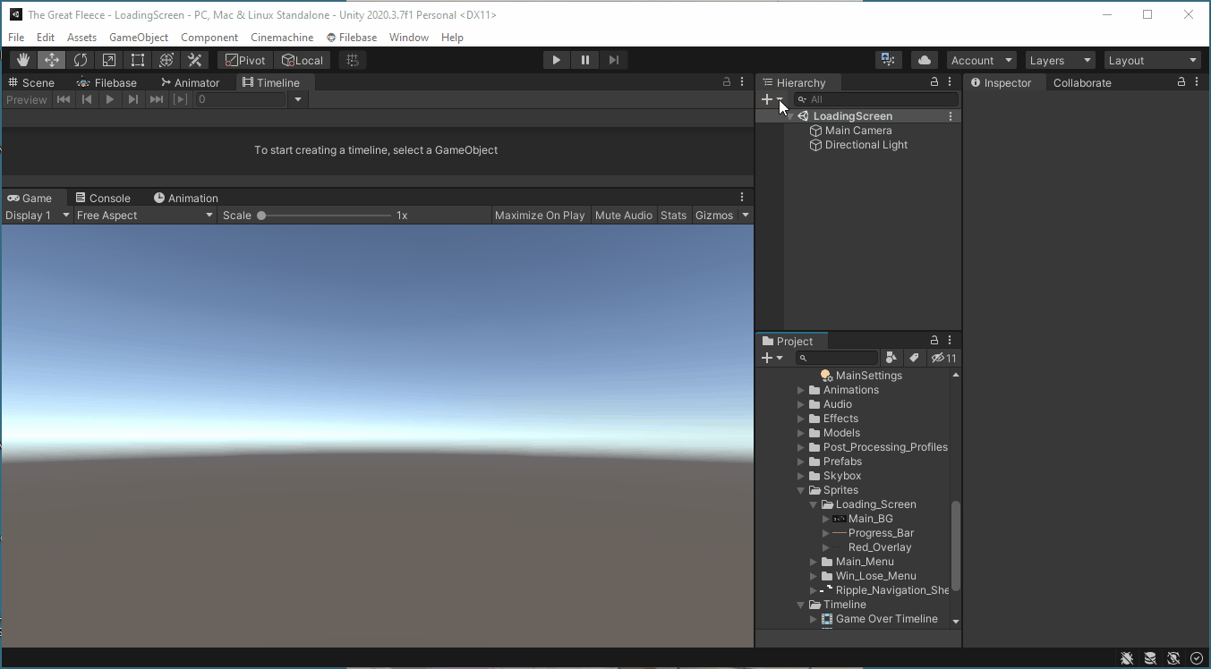The width and height of the screenshot is (1211, 669).
Task: Switch to the Animator tab
Action: [x=190, y=82]
